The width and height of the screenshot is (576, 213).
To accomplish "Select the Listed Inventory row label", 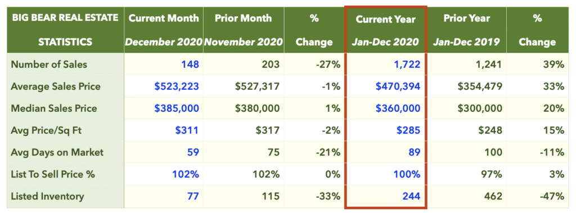I will 47,196.
